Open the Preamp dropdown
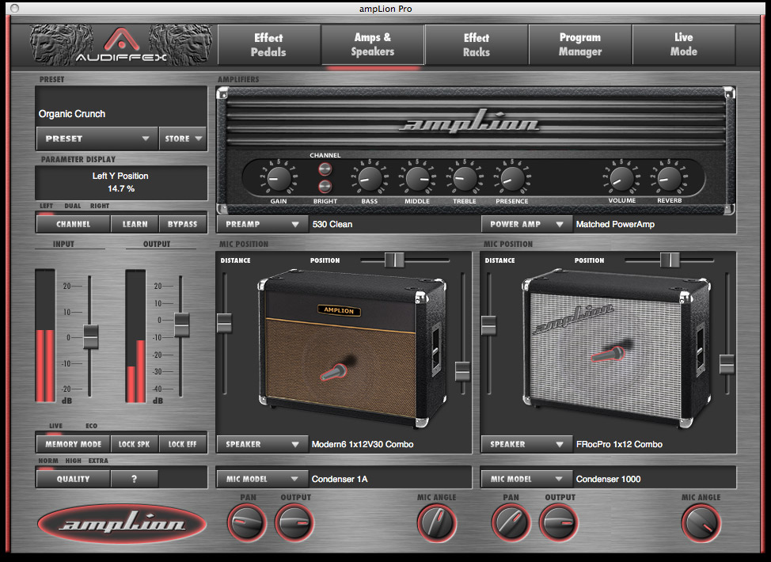The width and height of the screenshot is (771, 562). pos(262,224)
